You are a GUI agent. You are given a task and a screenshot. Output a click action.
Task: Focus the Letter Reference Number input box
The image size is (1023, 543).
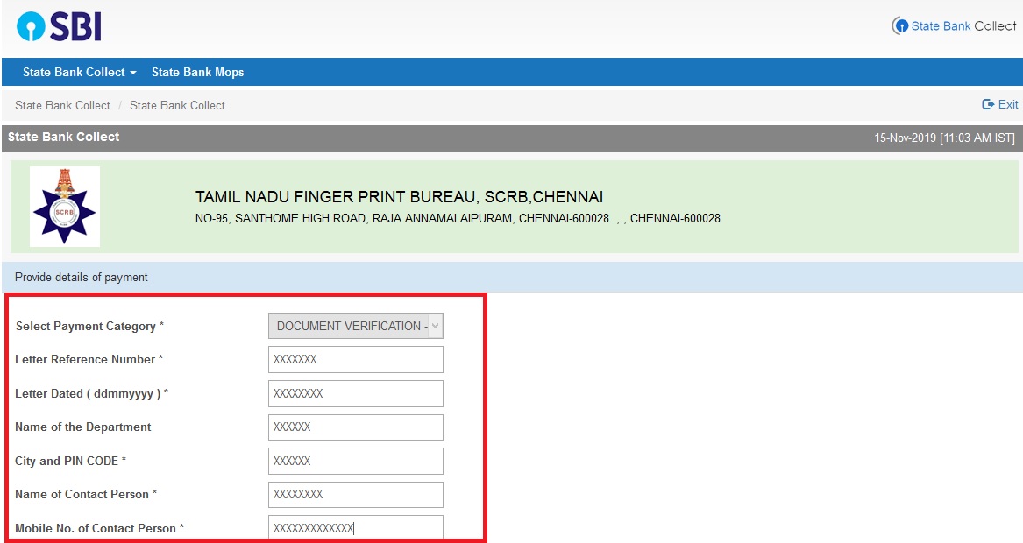[x=355, y=360]
